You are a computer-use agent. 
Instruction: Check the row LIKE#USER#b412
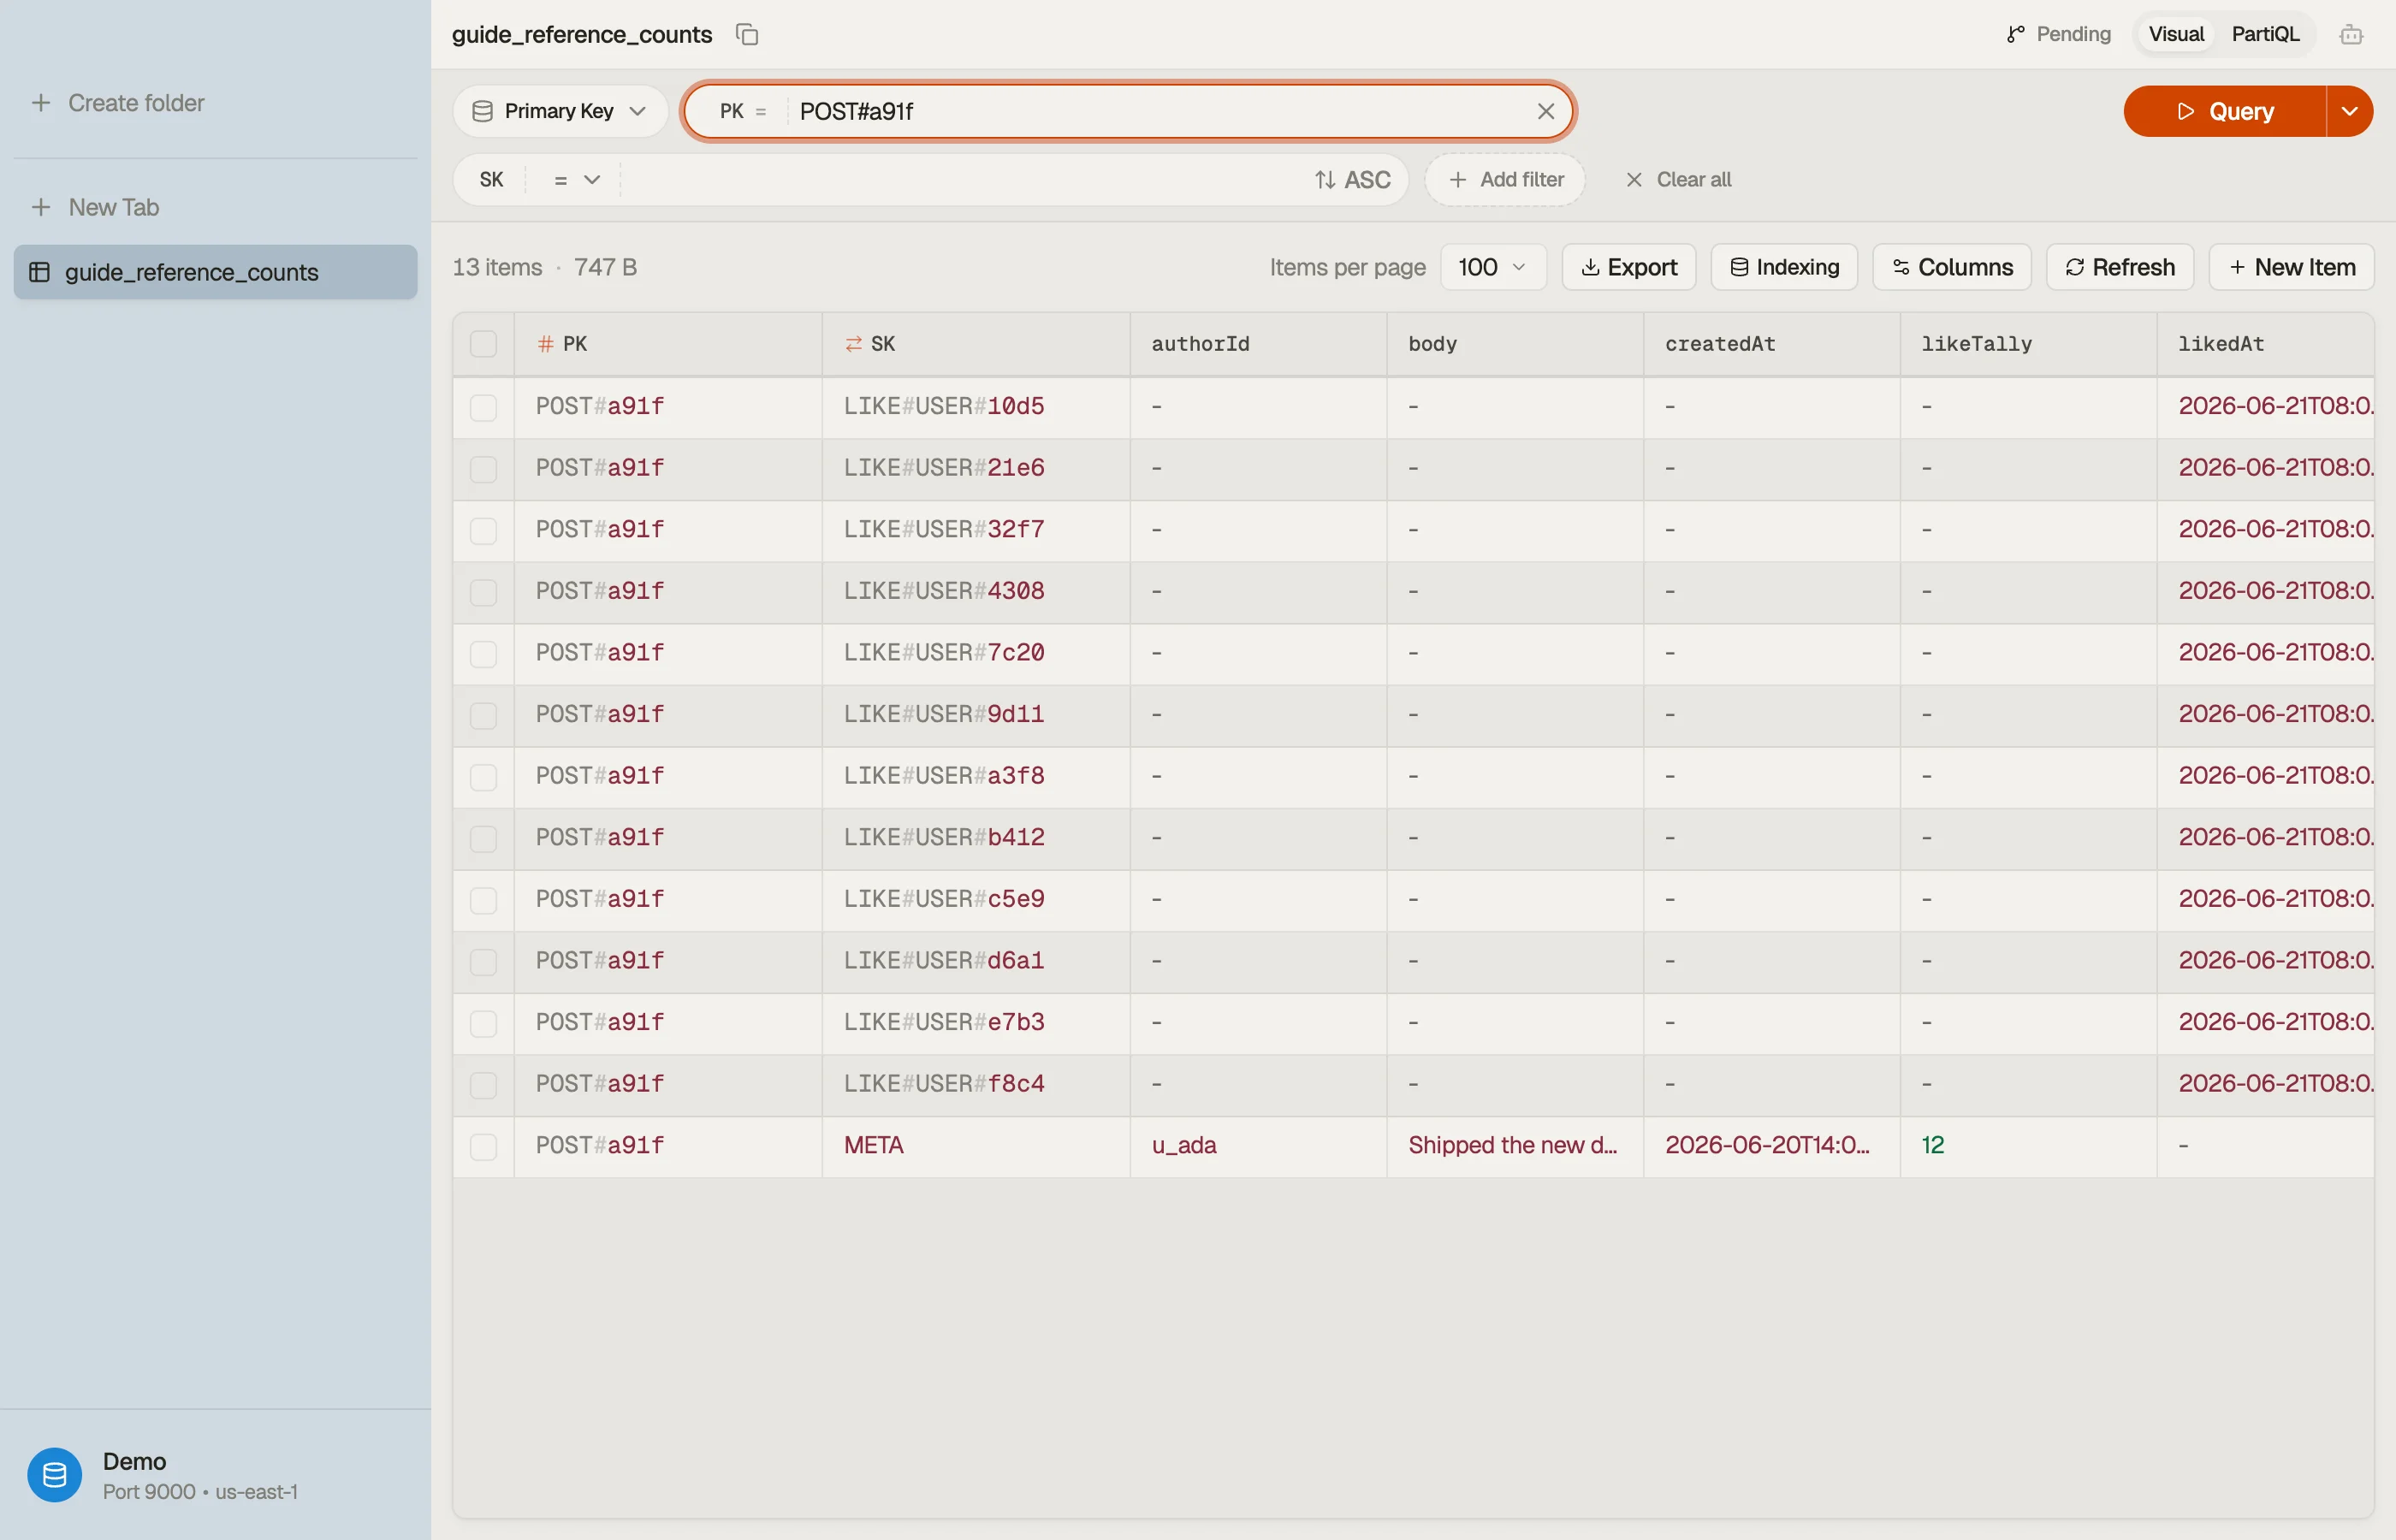click(x=483, y=839)
